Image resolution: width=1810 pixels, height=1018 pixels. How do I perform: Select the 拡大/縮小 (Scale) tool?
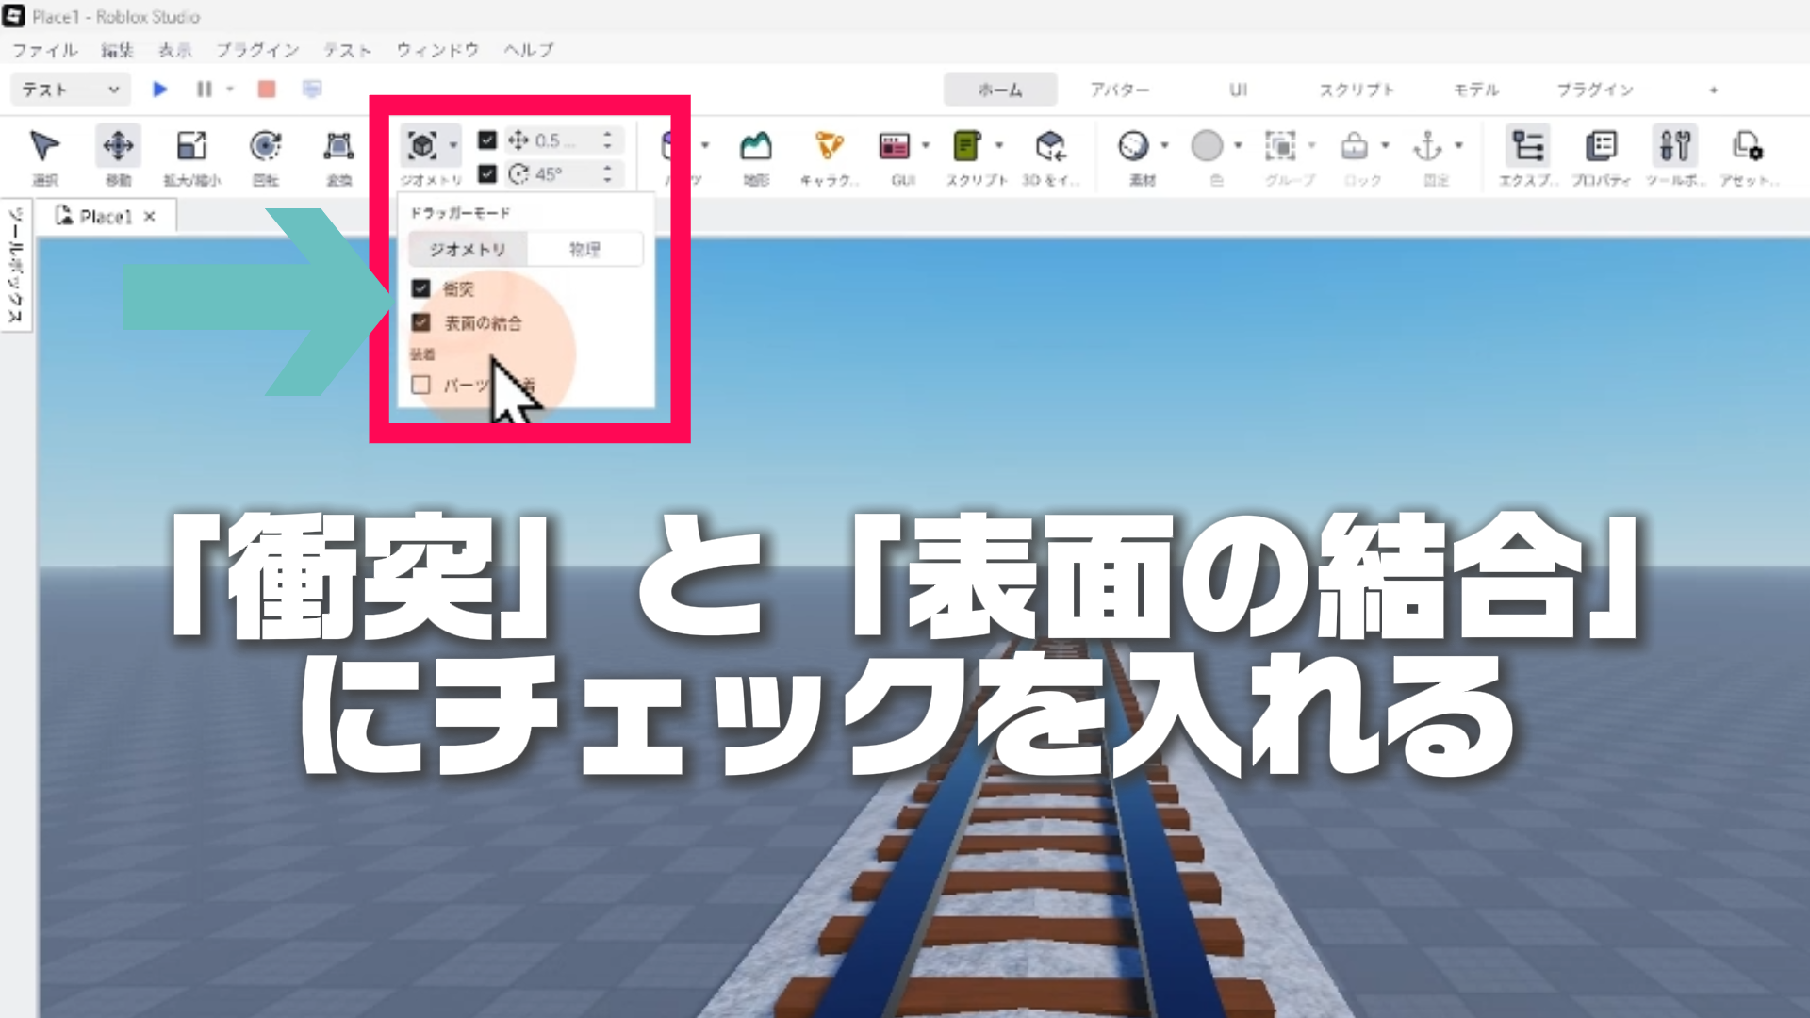191,147
